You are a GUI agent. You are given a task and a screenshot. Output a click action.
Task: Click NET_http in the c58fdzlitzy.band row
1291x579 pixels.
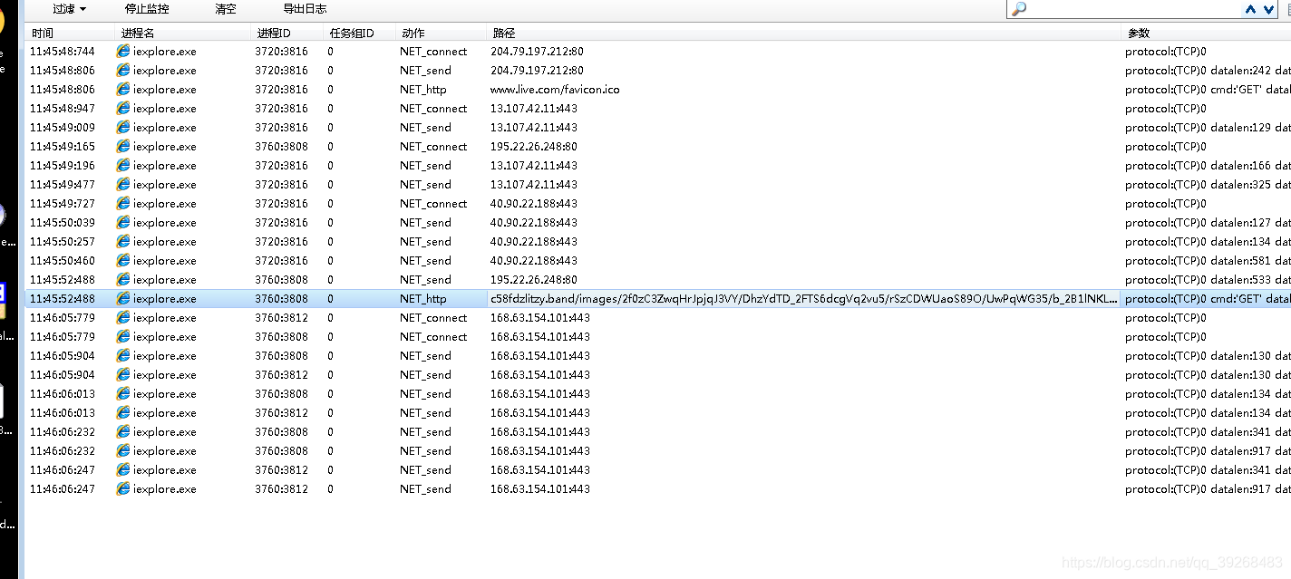[423, 299]
